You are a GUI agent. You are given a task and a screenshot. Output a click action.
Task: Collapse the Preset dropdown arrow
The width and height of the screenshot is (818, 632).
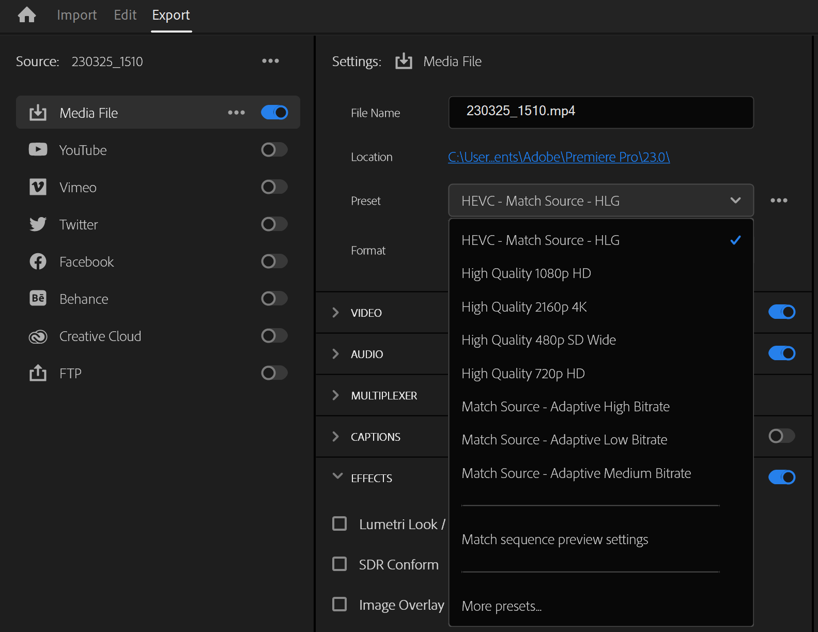tap(735, 201)
